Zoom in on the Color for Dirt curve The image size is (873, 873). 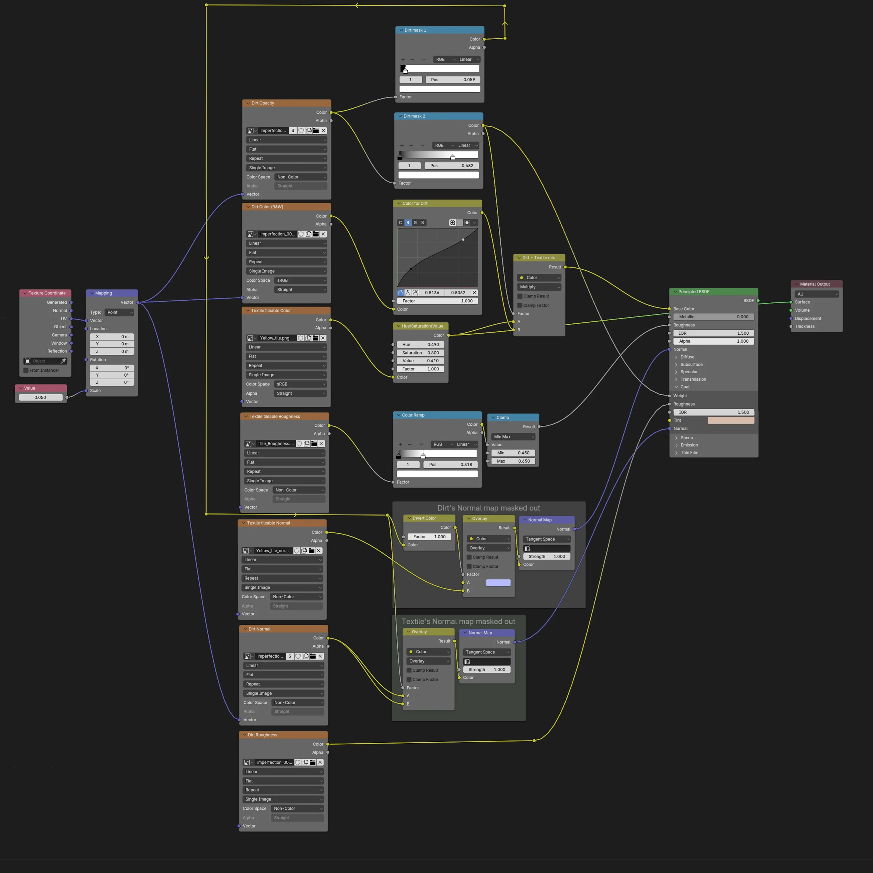click(x=452, y=223)
